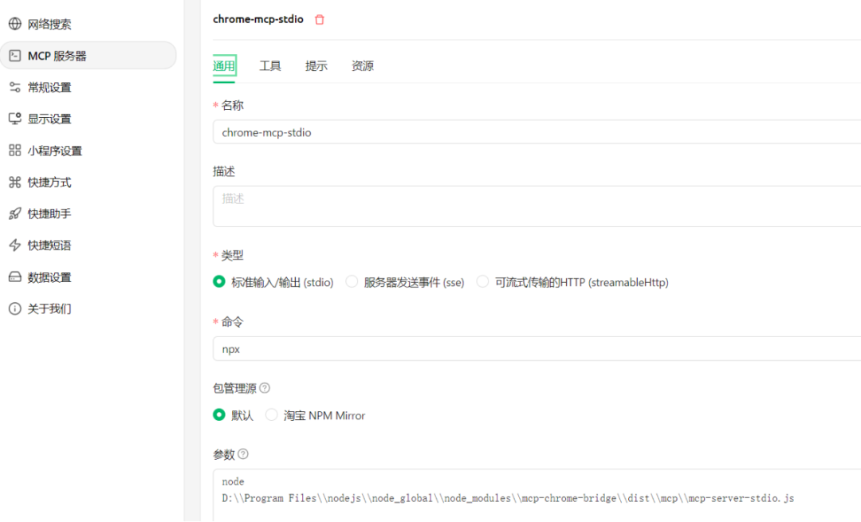The image size is (861, 522).
Task: Switch to the 提示 tab
Action: [316, 66]
